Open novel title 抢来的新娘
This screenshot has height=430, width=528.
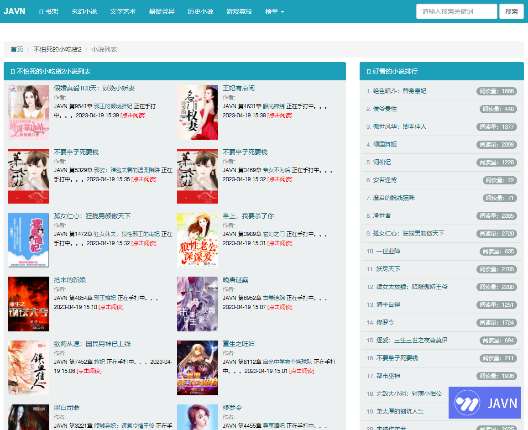click(70, 280)
